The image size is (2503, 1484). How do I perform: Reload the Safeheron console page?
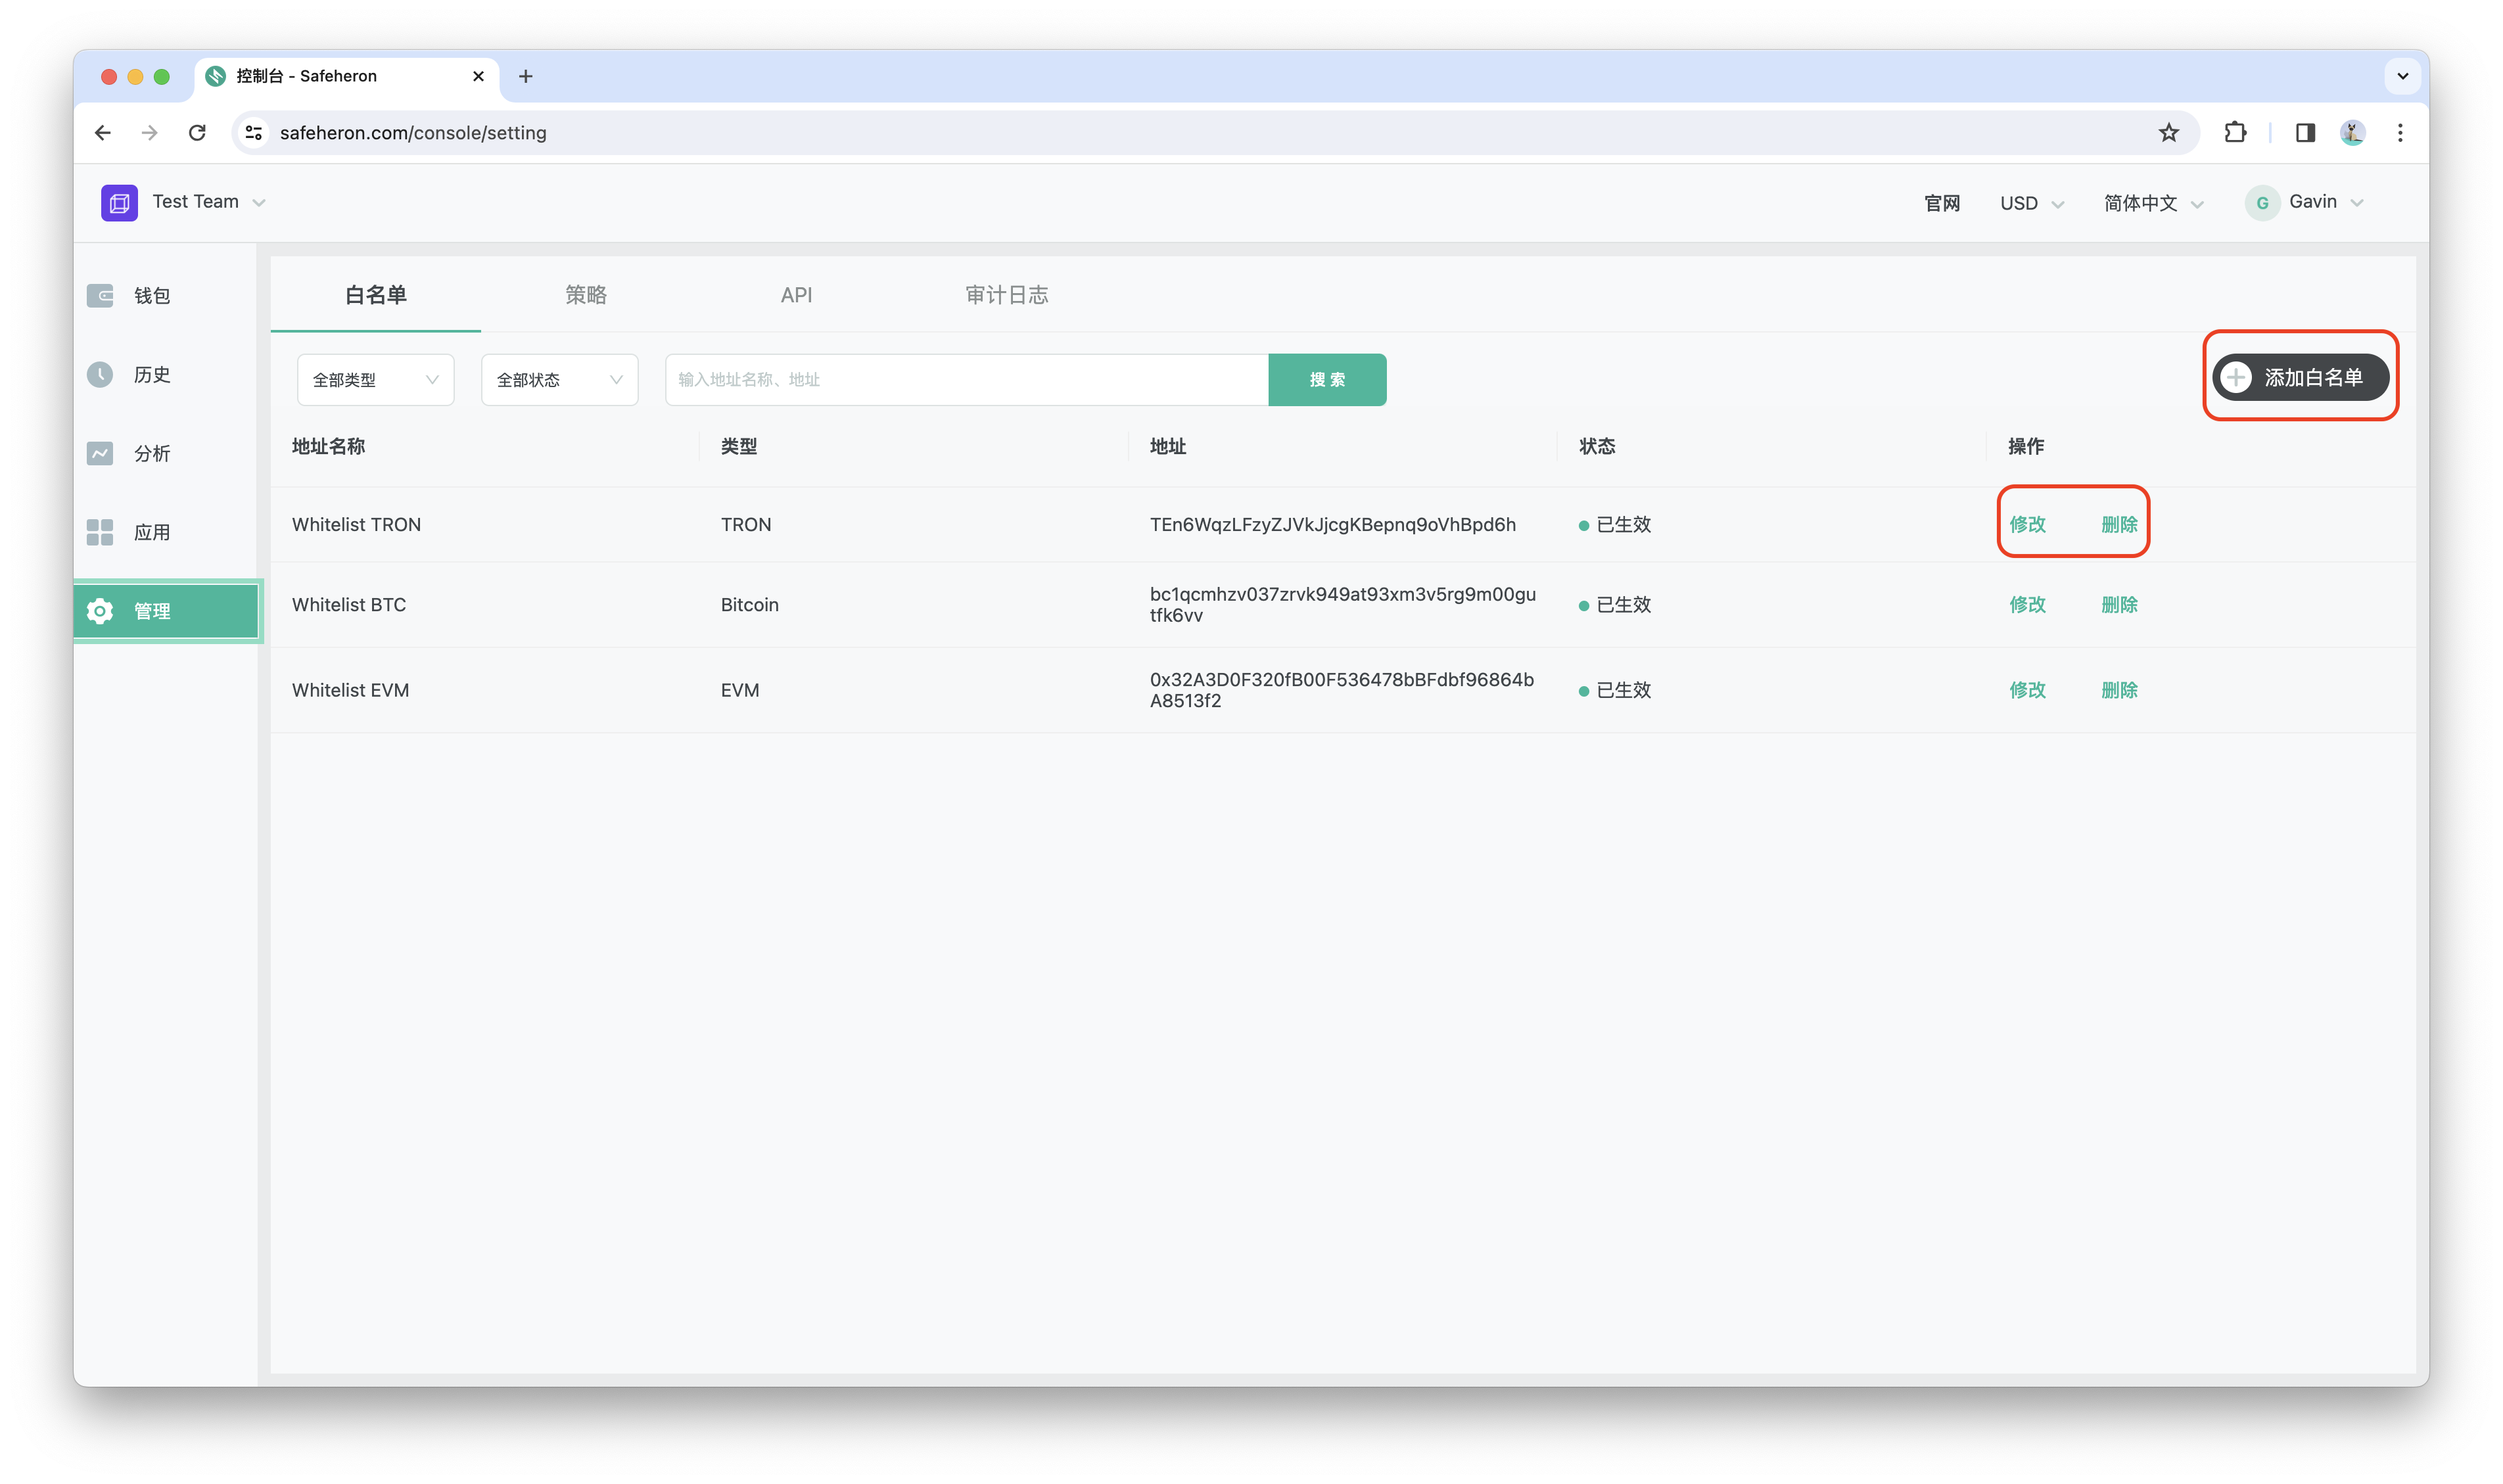(197, 133)
